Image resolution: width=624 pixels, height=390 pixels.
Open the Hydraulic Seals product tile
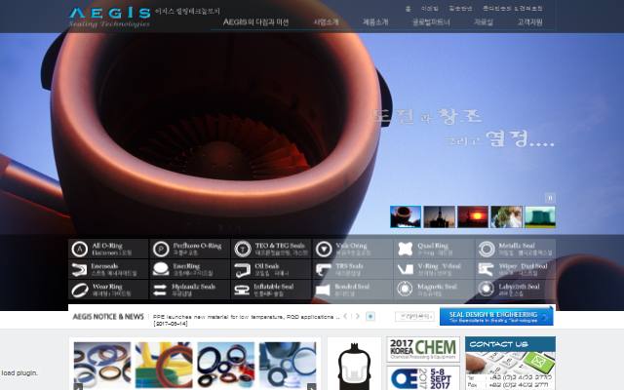click(x=190, y=290)
